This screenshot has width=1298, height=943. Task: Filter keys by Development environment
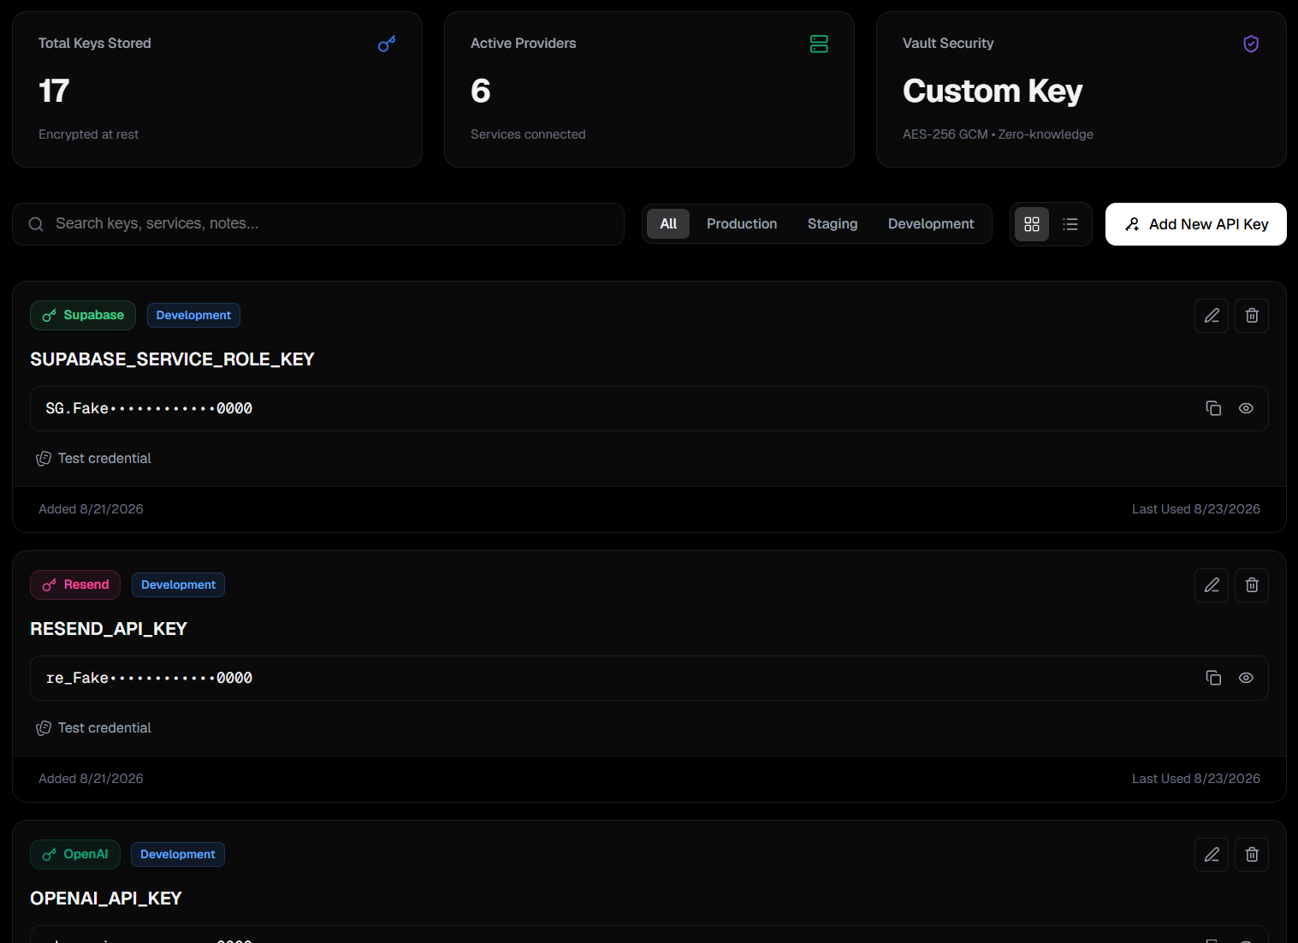[x=931, y=223]
